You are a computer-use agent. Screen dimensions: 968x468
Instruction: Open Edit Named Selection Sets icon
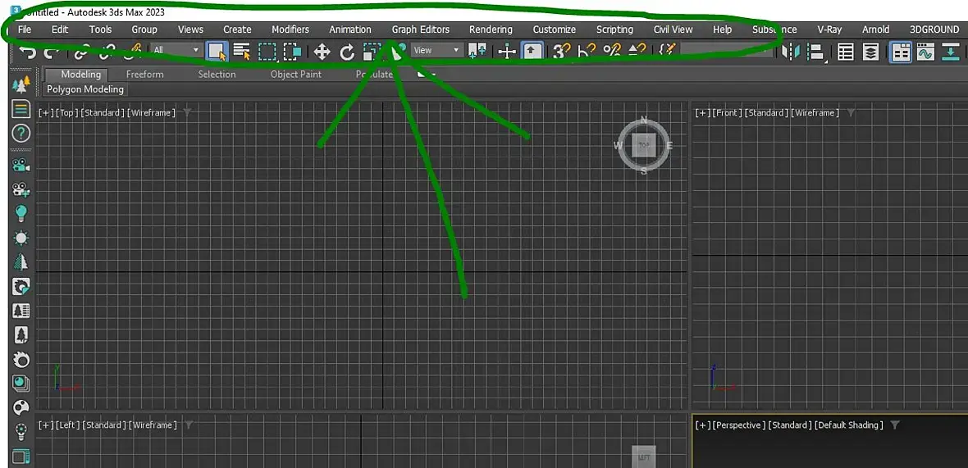click(x=668, y=50)
